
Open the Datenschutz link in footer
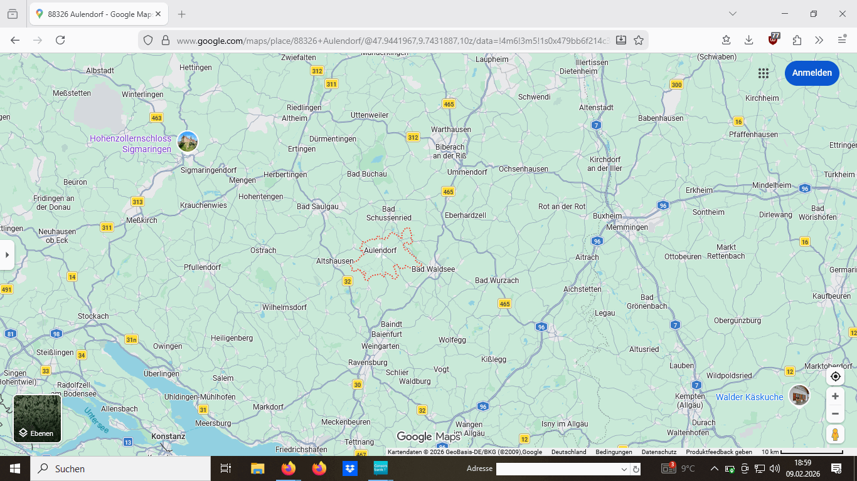point(659,452)
